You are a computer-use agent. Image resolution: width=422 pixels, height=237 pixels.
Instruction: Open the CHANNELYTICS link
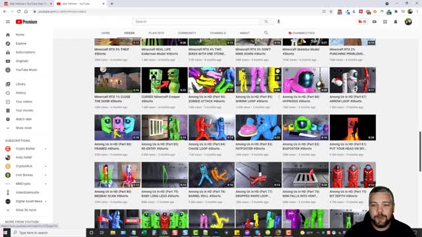coord(301,33)
